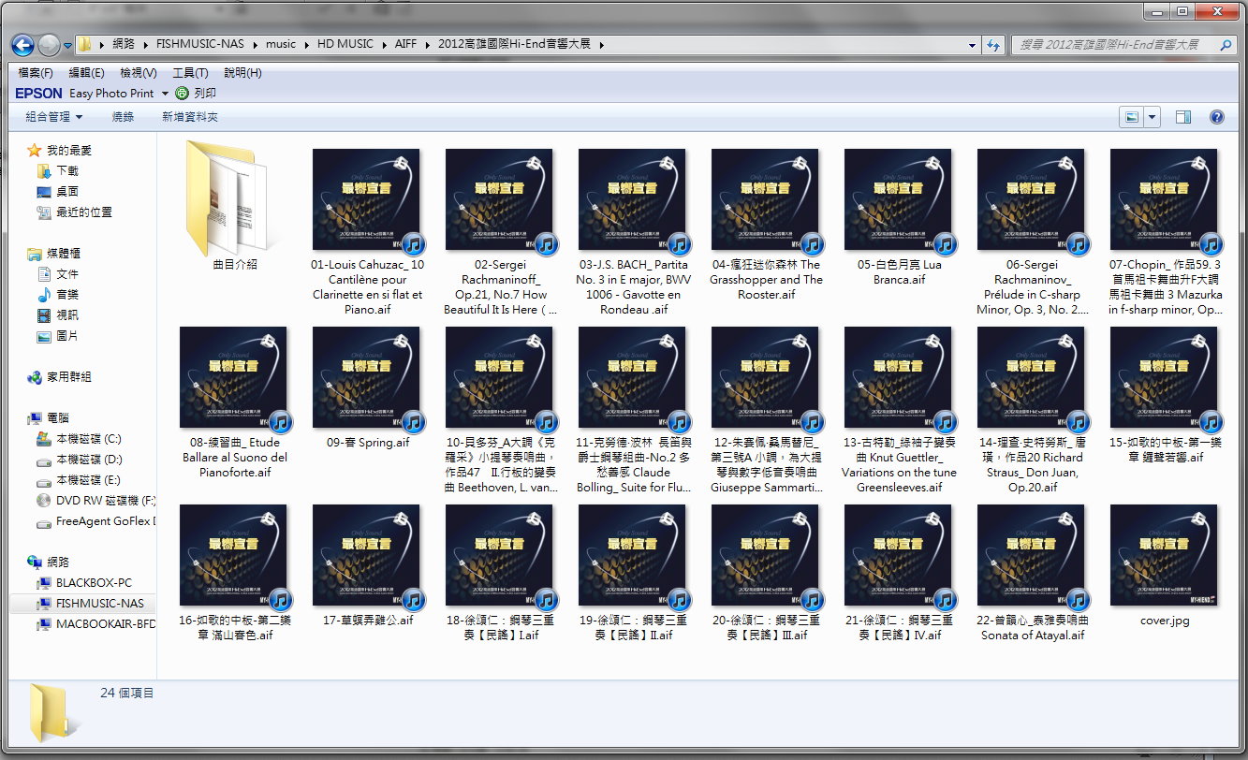Open Easy Photo Print dropdown arrow
Viewport: 1248px width, 760px height.
tap(165, 94)
